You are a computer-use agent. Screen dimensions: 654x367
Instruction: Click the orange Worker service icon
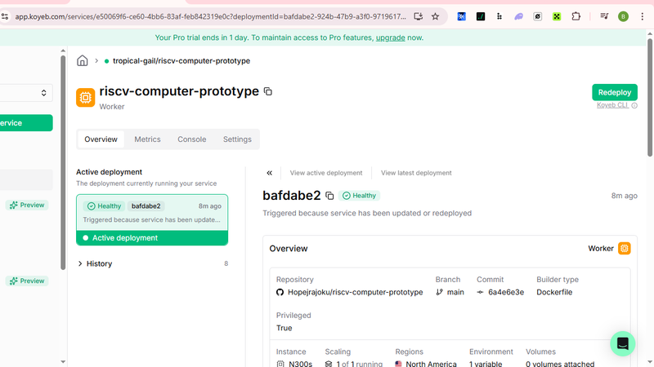(85, 98)
